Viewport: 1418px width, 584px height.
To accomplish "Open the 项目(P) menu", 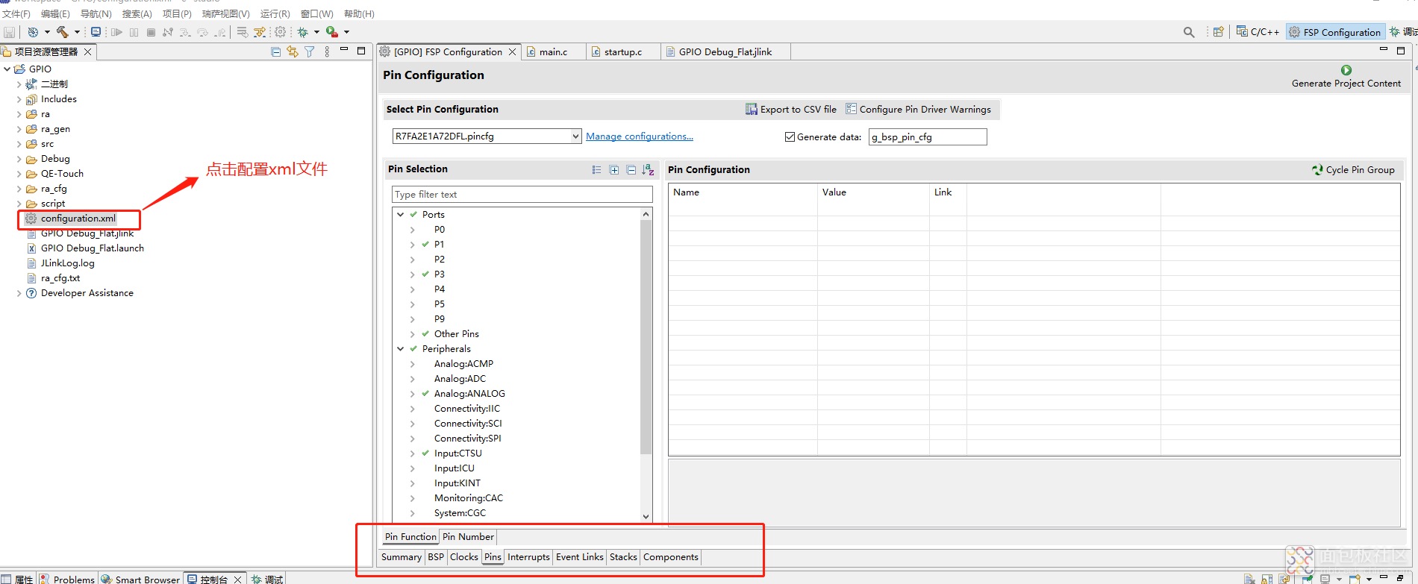I will [177, 13].
